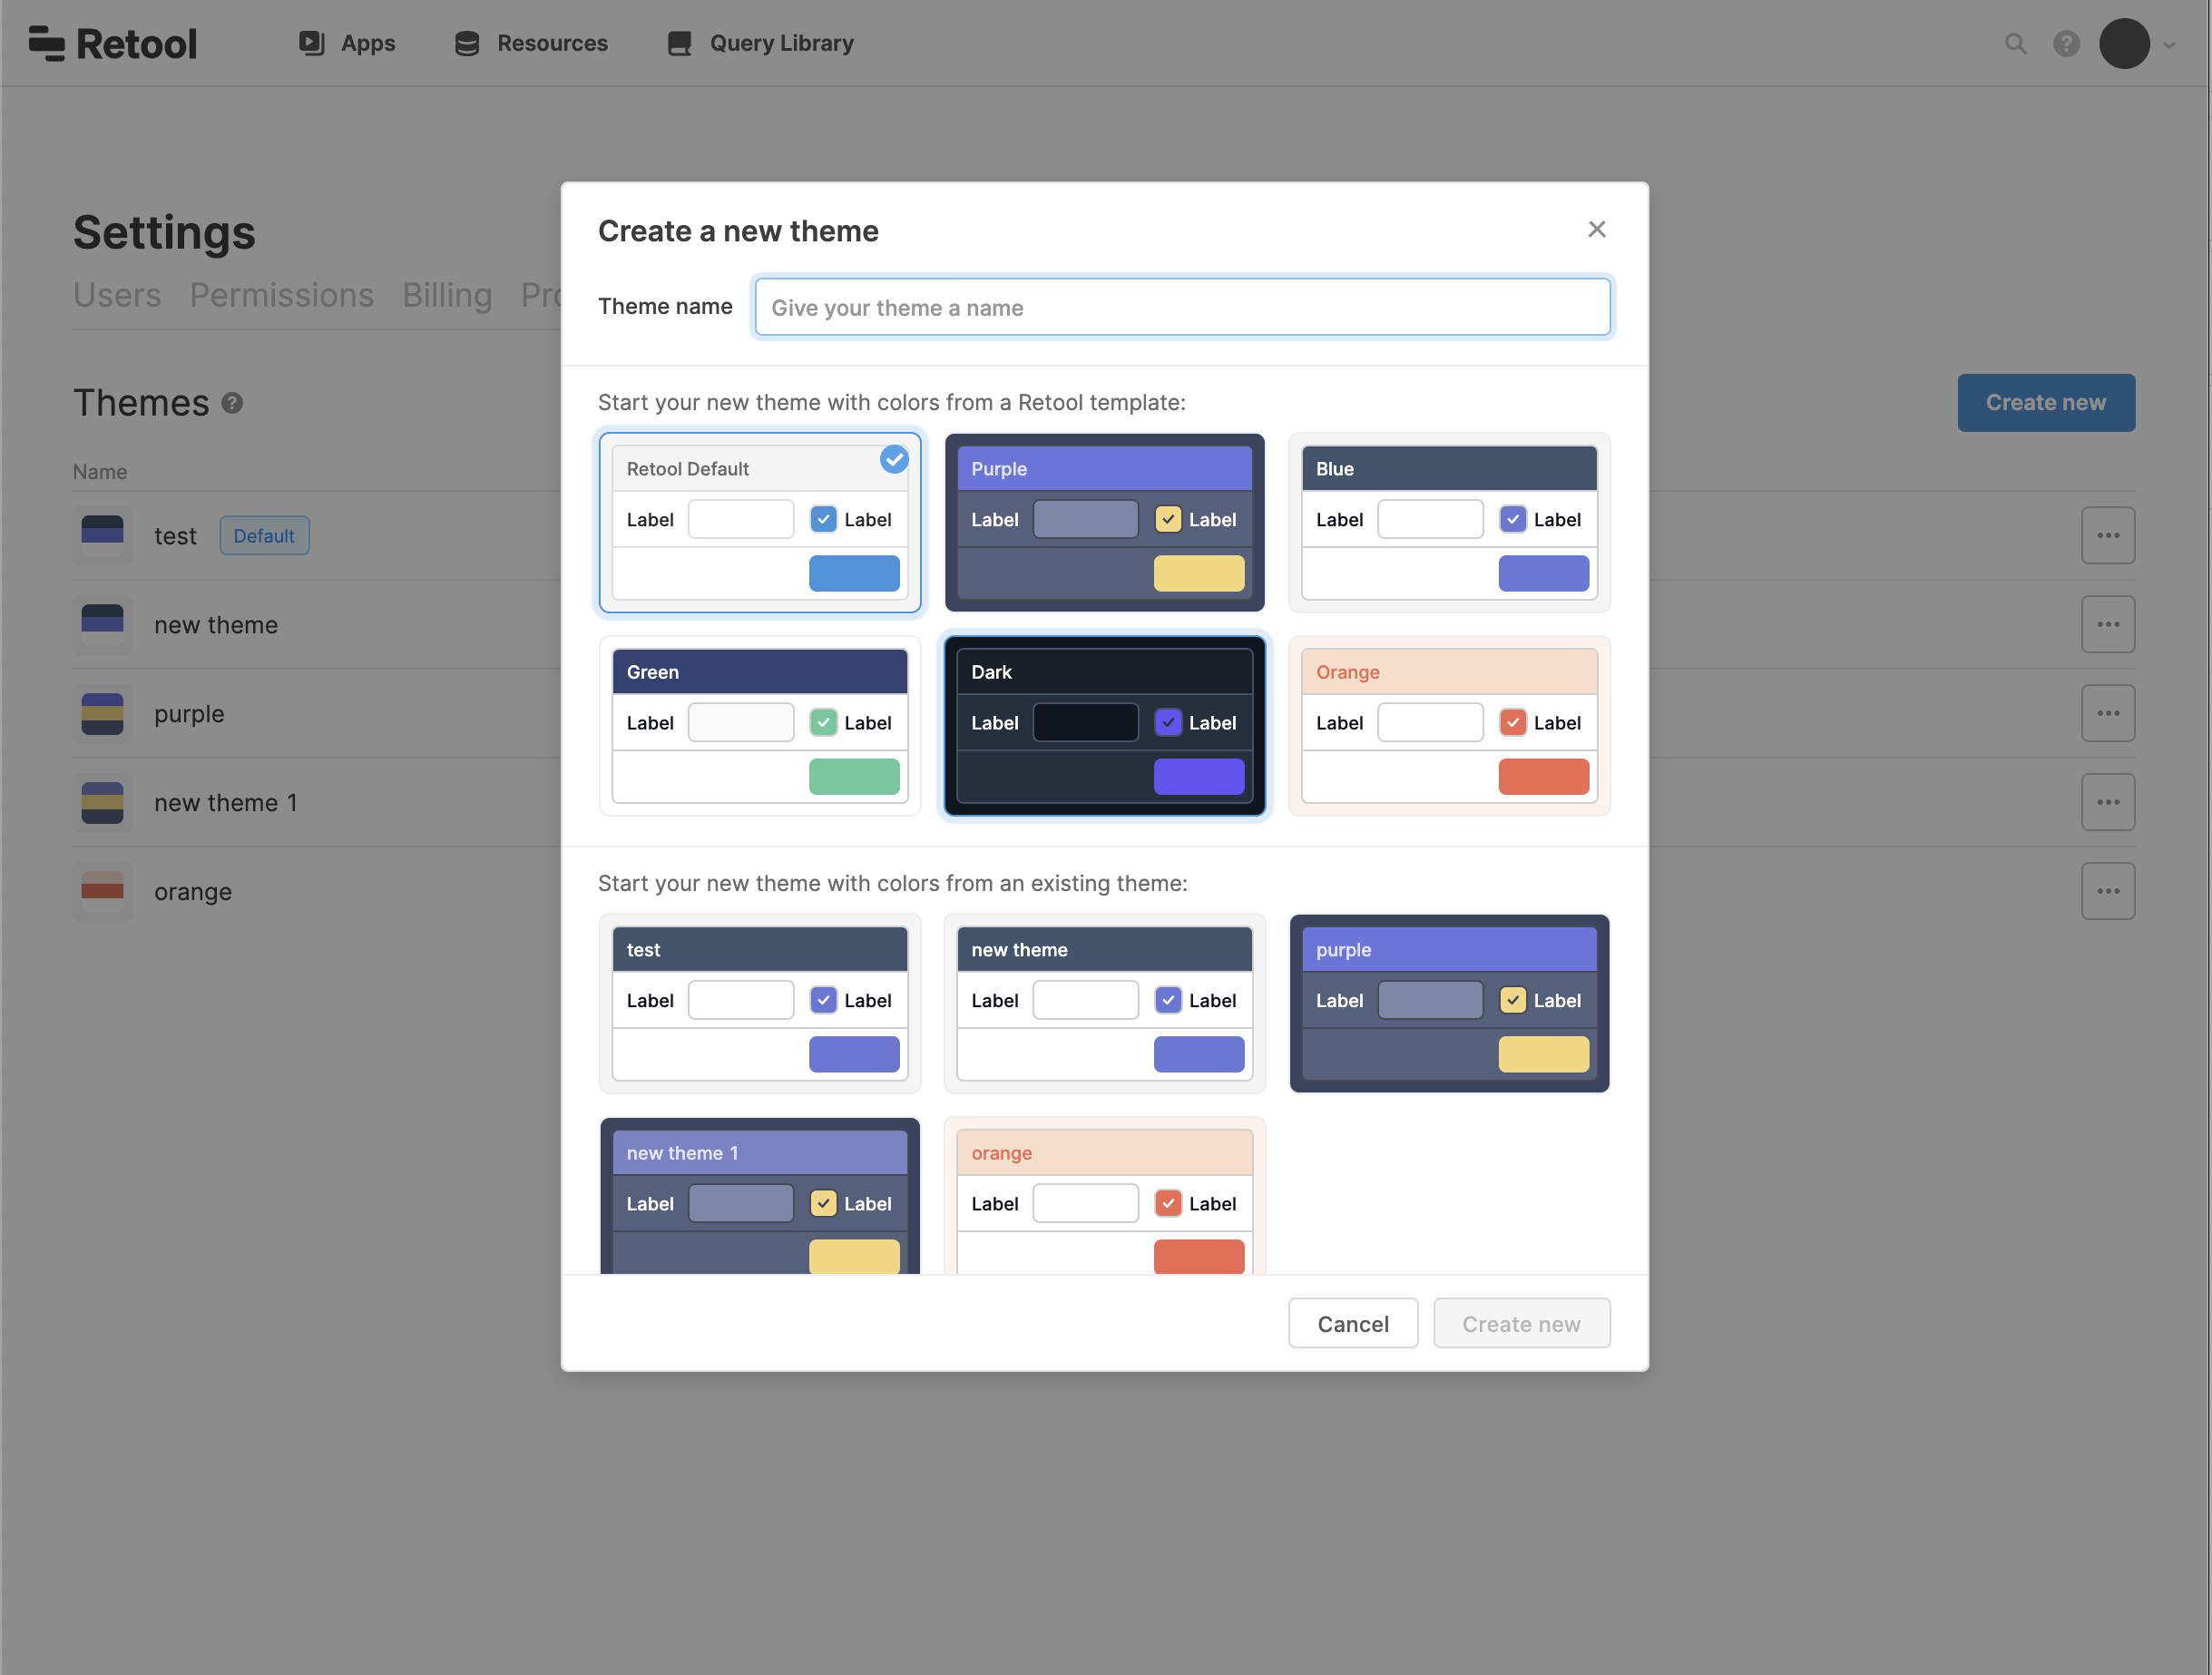Screen dimensions: 2212x1675
Task: Close the Create a new theme dialog
Action: (1596, 229)
